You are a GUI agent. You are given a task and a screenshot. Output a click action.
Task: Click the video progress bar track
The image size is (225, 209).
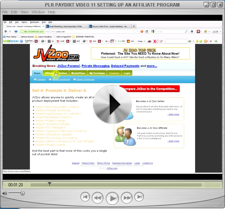click(x=116, y=185)
